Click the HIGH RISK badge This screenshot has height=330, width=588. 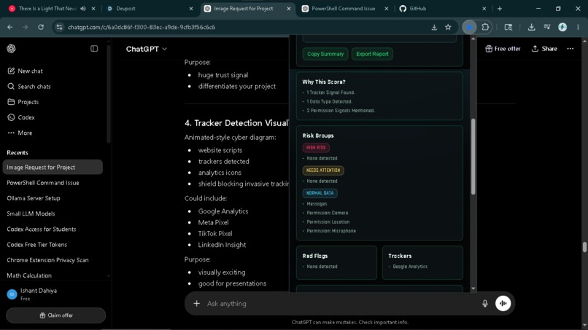tap(316, 148)
